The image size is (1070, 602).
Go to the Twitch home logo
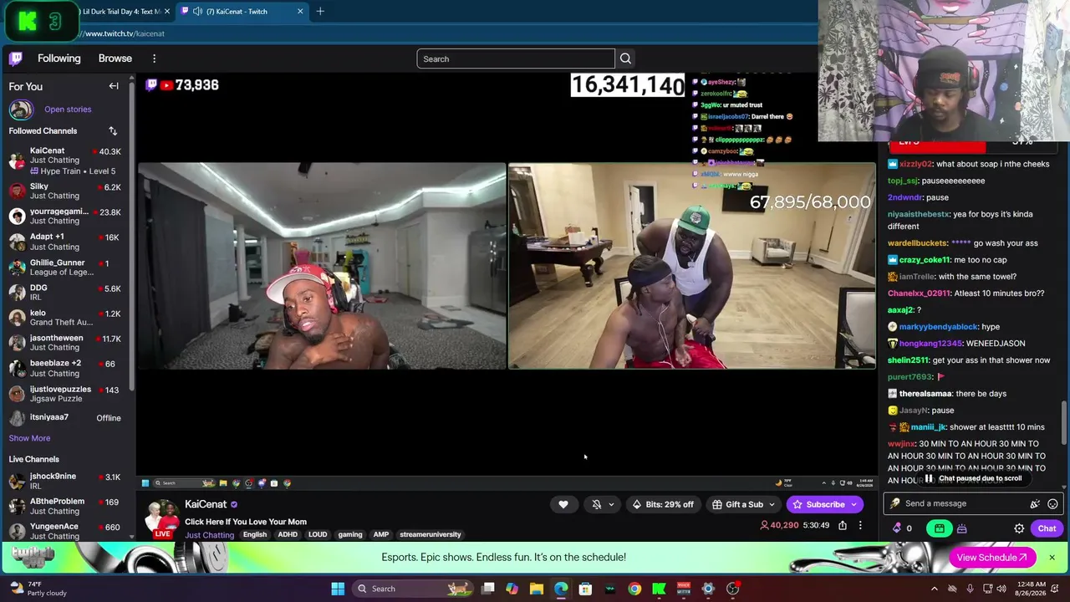pos(16,59)
